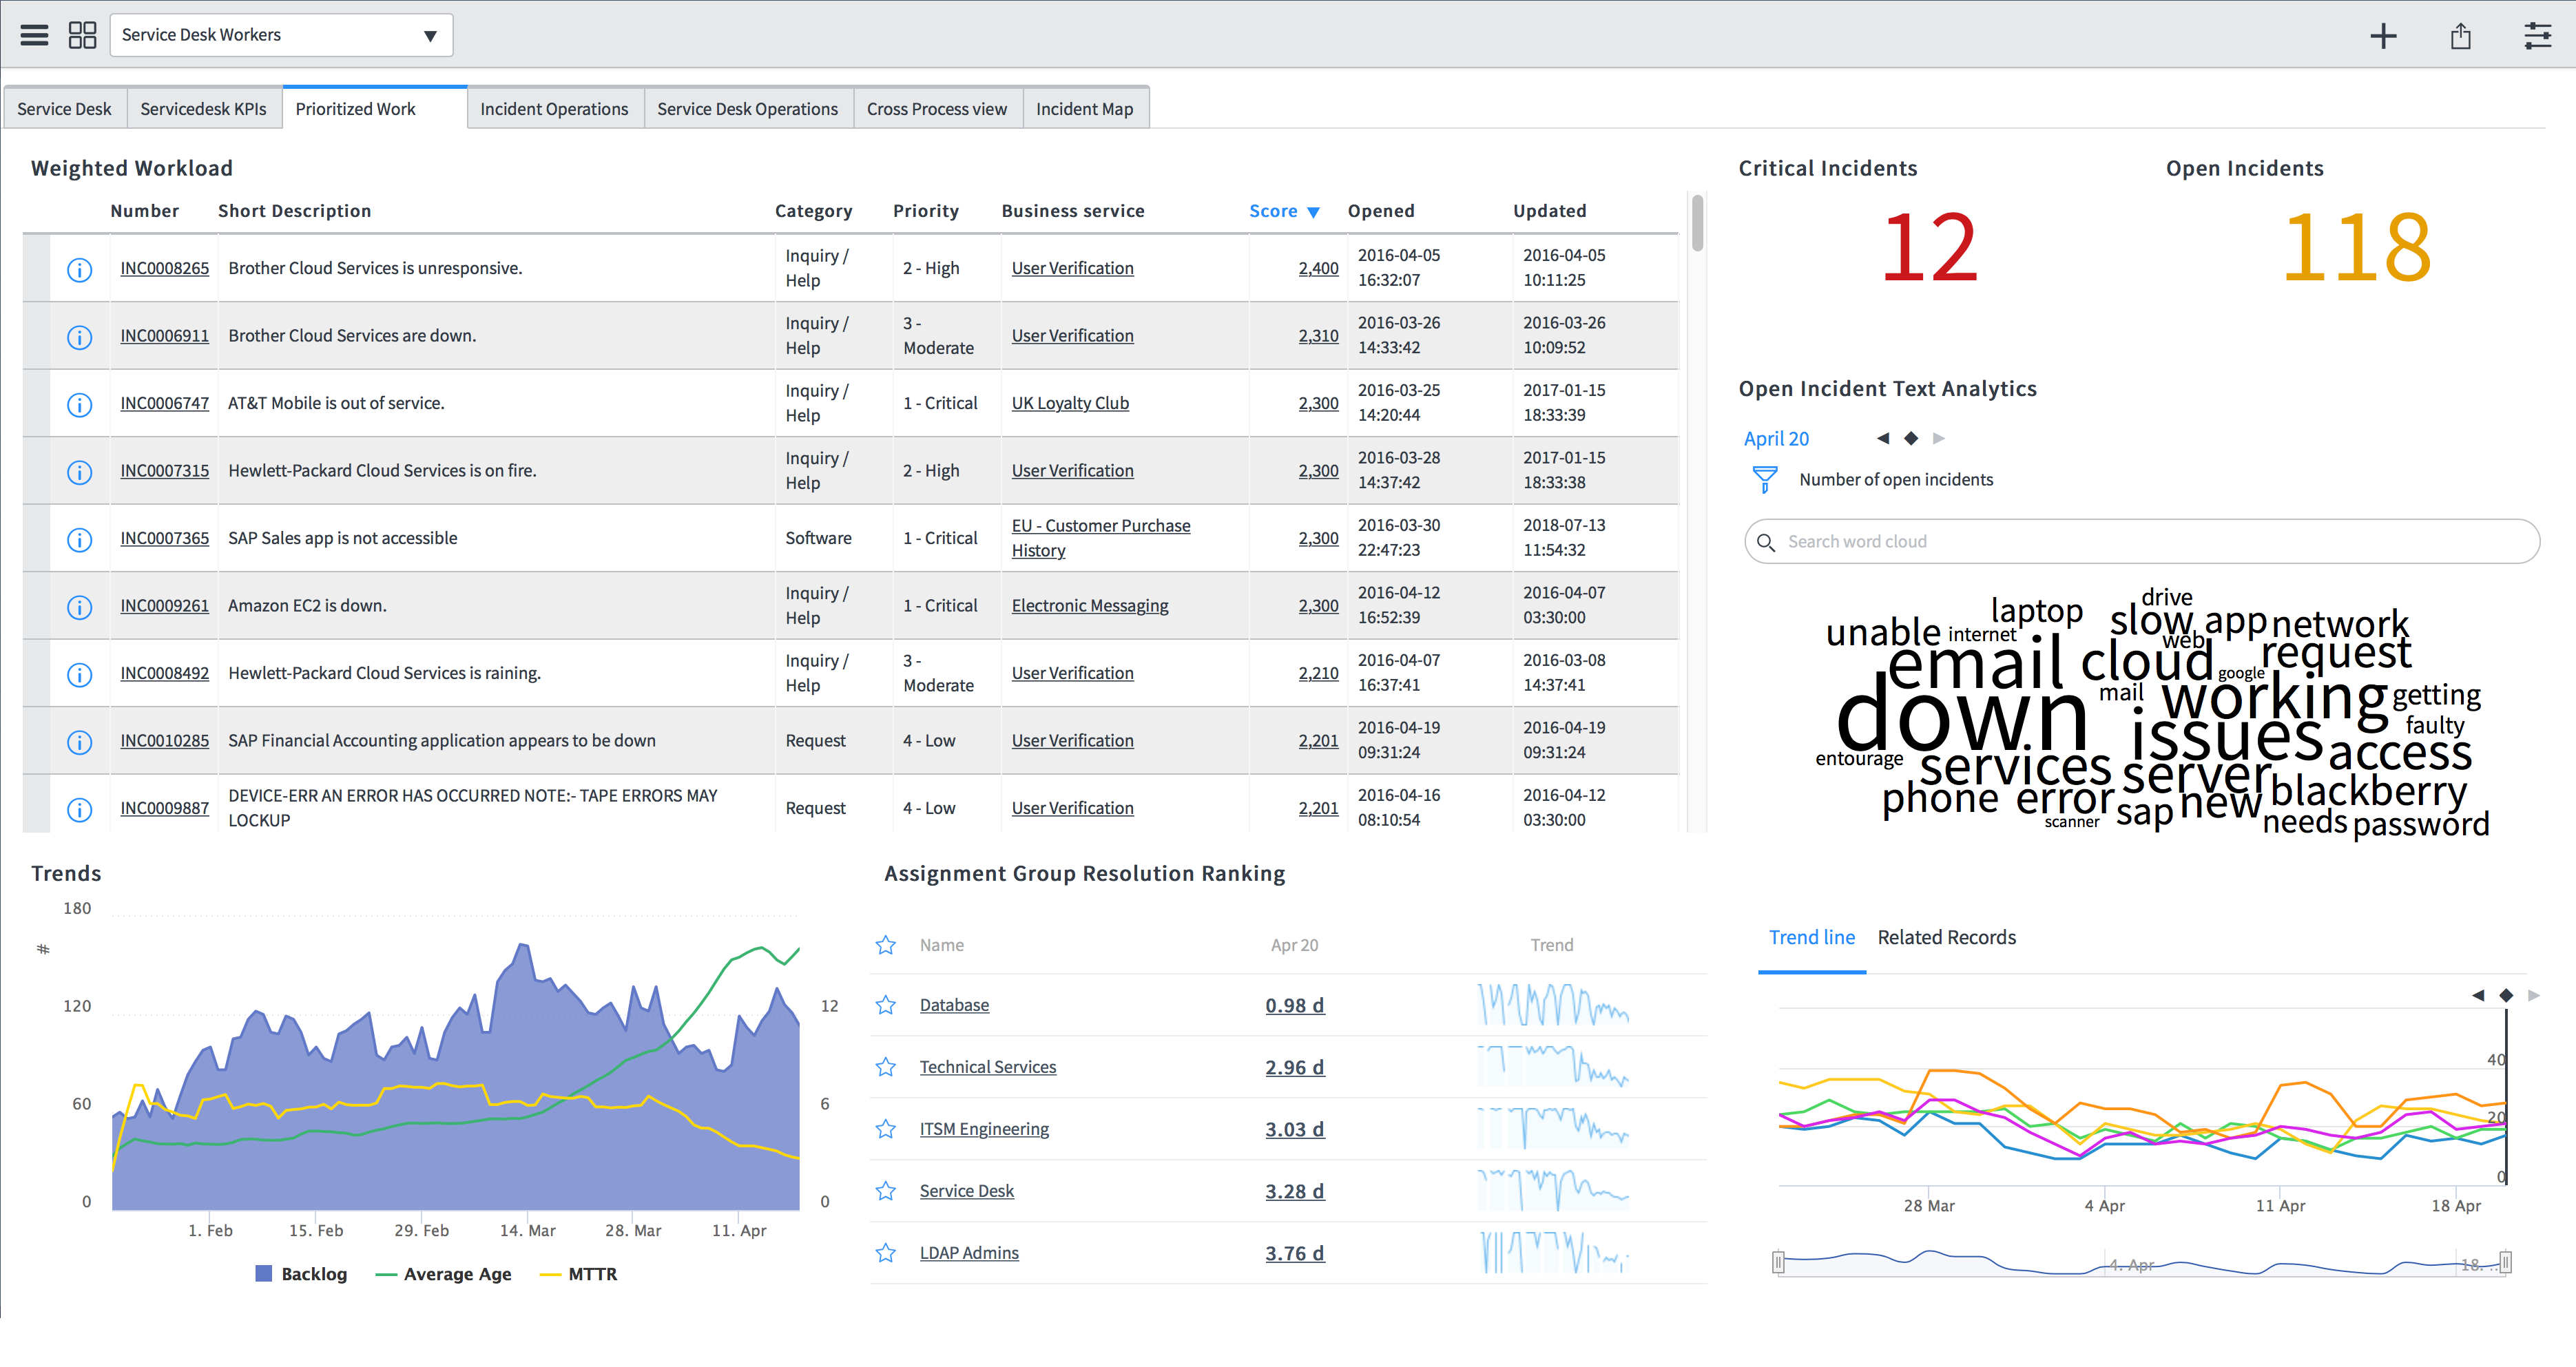Favorite the Database assignment group star
Image resolution: width=2576 pixels, height=1367 pixels.
click(886, 1005)
